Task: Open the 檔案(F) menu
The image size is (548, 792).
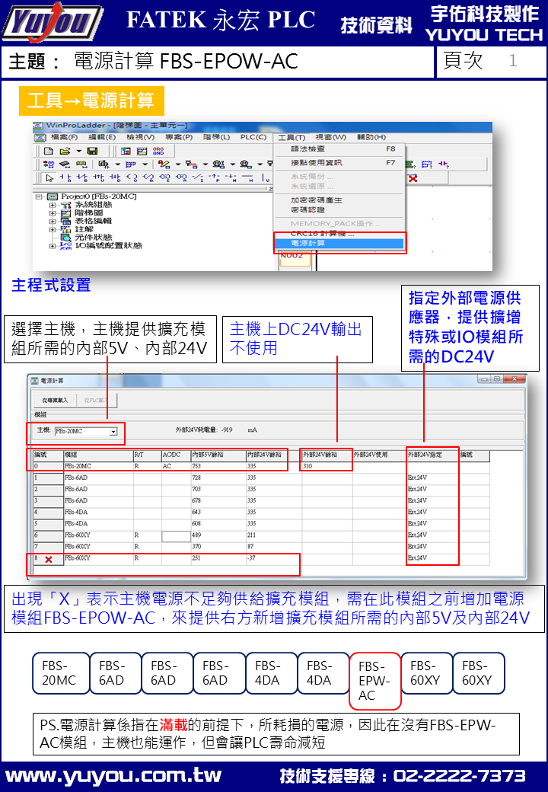Action: click(x=64, y=137)
